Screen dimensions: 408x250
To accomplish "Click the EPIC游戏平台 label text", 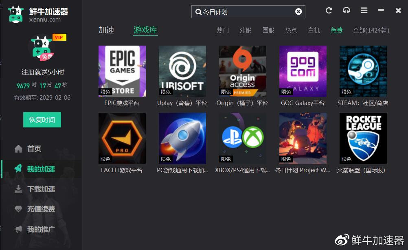I will [122, 103].
